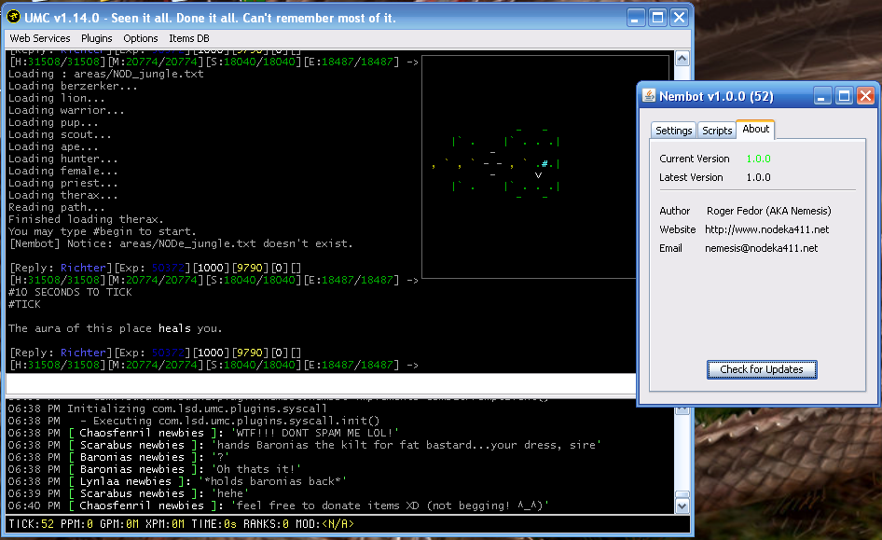Image resolution: width=882 pixels, height=540 pixels.
Task: Close the Nembot v1.0.0 window
Action: pyautogui.click(x=865, y=96)
